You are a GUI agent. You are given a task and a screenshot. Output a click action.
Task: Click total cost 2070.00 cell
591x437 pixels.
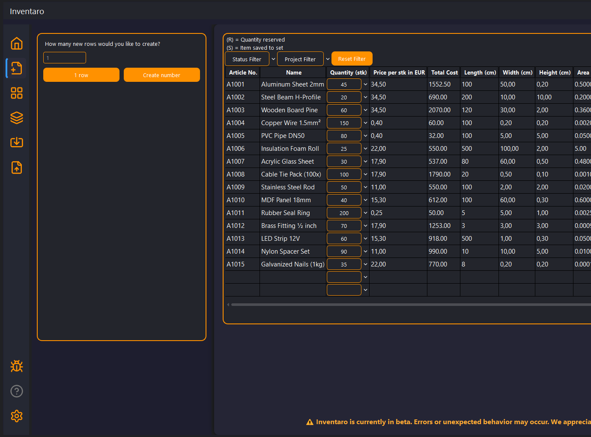(x=444, y=110)
